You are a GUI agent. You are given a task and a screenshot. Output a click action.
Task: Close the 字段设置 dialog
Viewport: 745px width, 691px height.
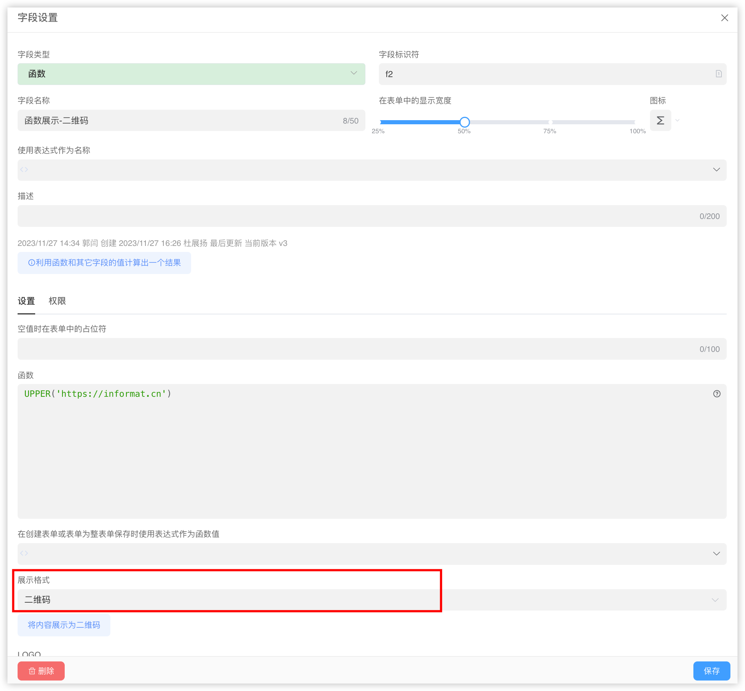[x=724, y=18]
